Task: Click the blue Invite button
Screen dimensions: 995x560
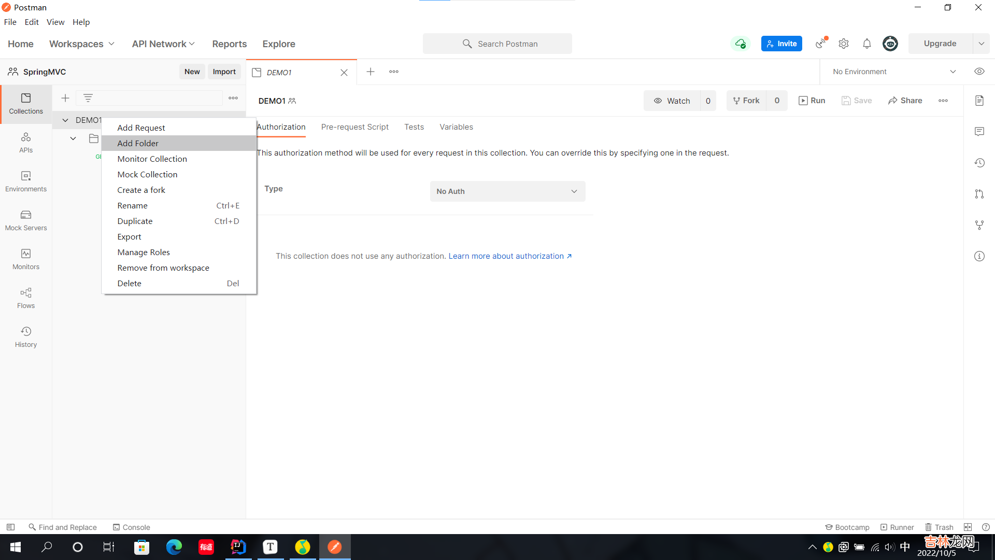Action: point(781,44)
